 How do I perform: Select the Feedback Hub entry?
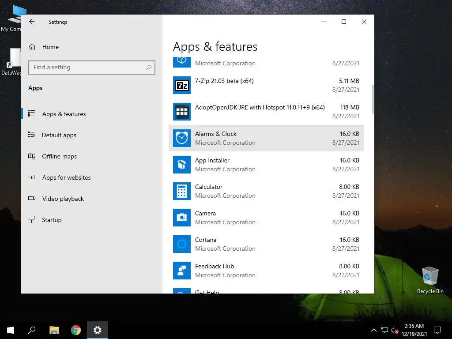click(x=266, y=271)
